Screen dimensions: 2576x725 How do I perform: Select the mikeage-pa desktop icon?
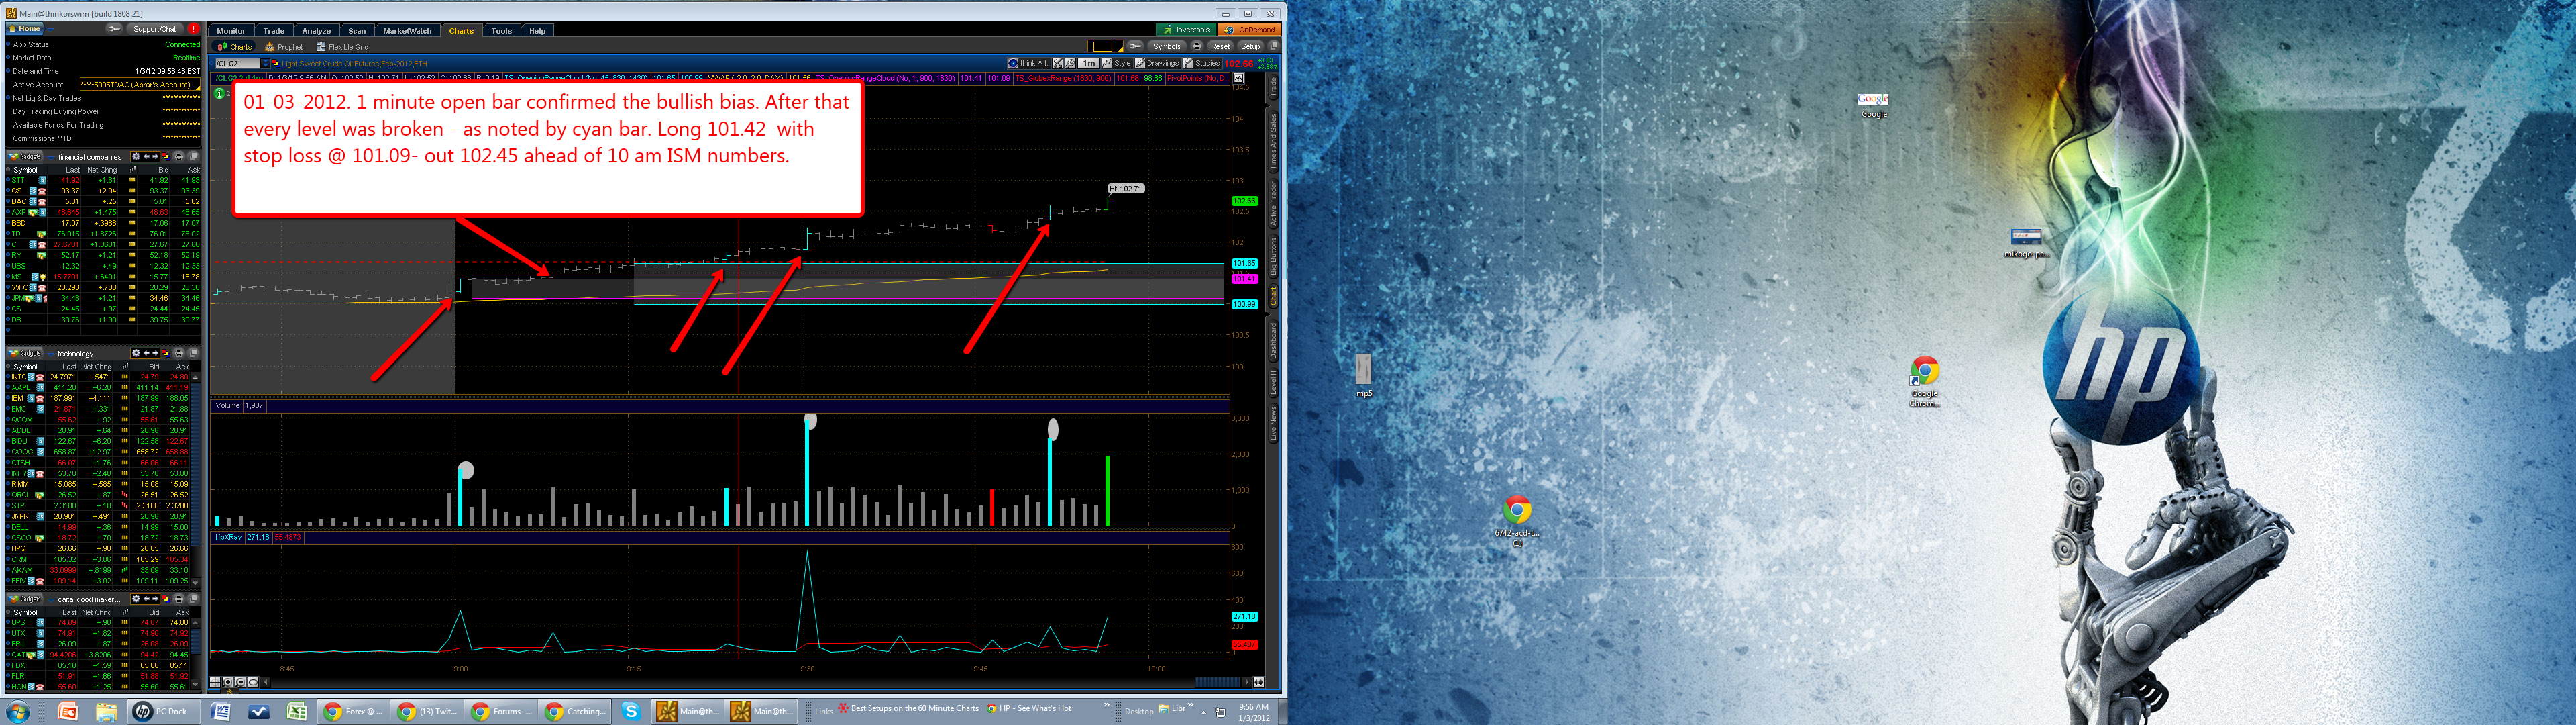pos(2026,243)
